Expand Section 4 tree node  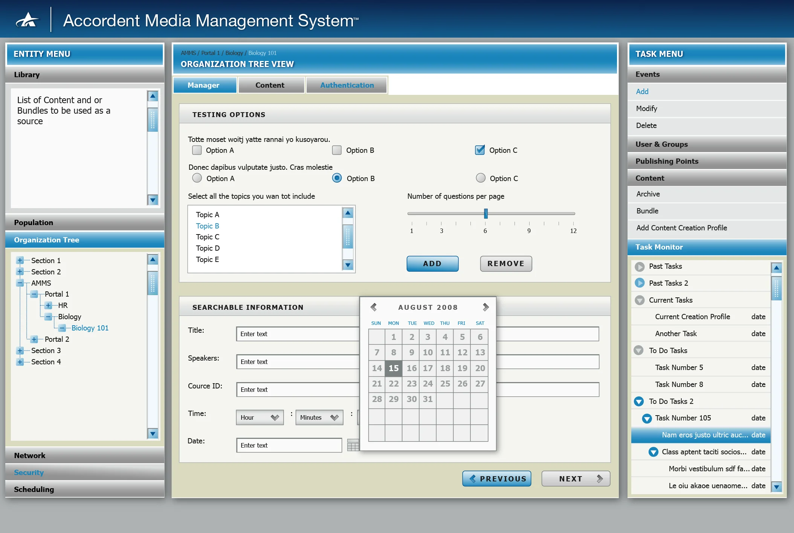[x=20, y=362]
